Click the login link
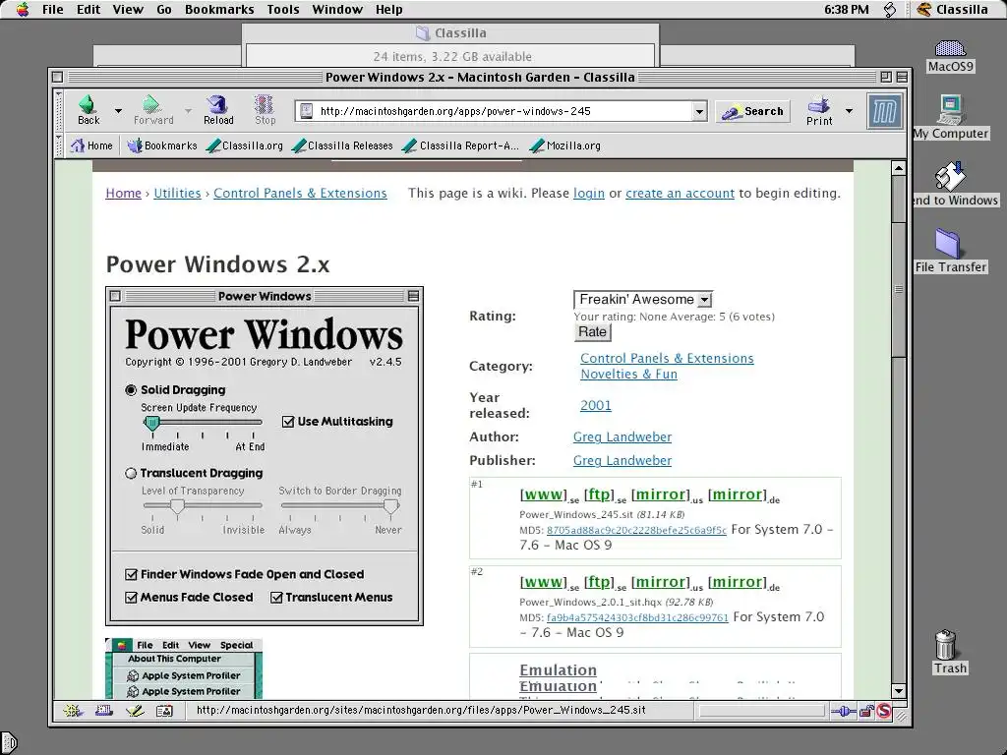1007x755 pixels. click(589, 194)
